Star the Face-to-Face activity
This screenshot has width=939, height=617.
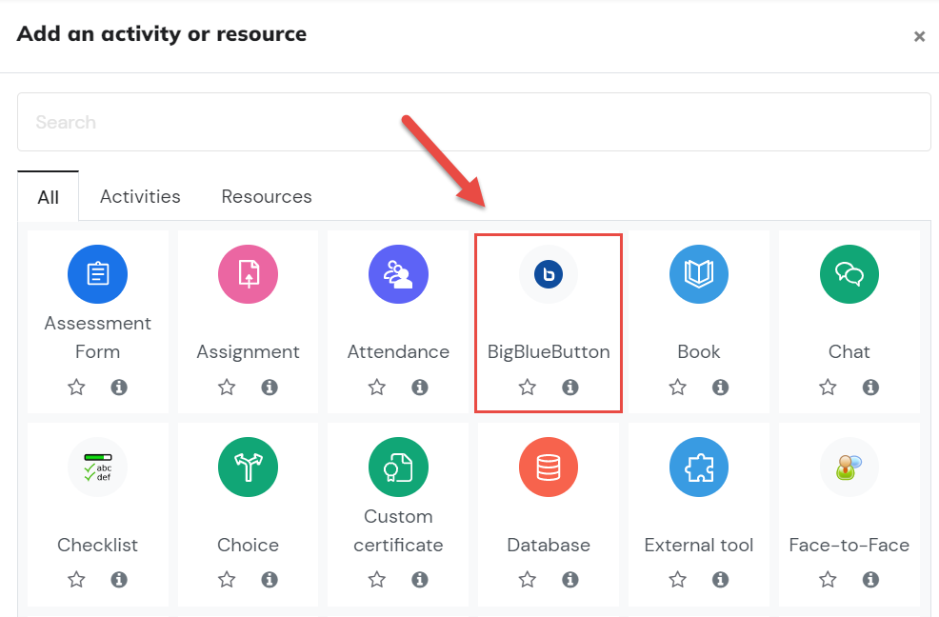coord(828,579)
